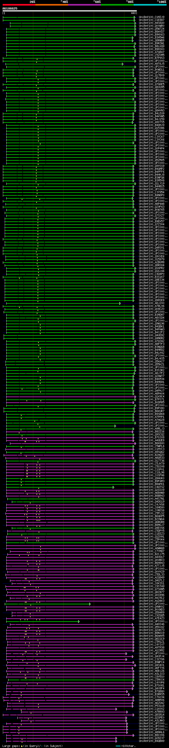The width and height of the screenshot is (169, 748).
Task: Click the 440 query end position label
Action: 133,13
